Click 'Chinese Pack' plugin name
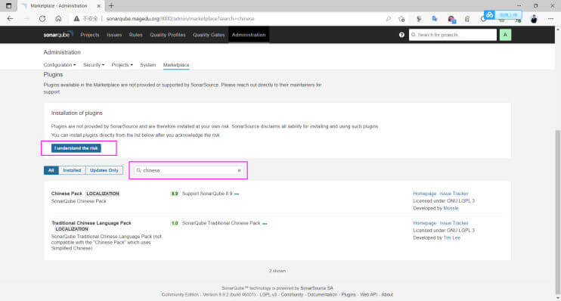Viewport: 561px width, 301px height. click(x=67, y=194)
